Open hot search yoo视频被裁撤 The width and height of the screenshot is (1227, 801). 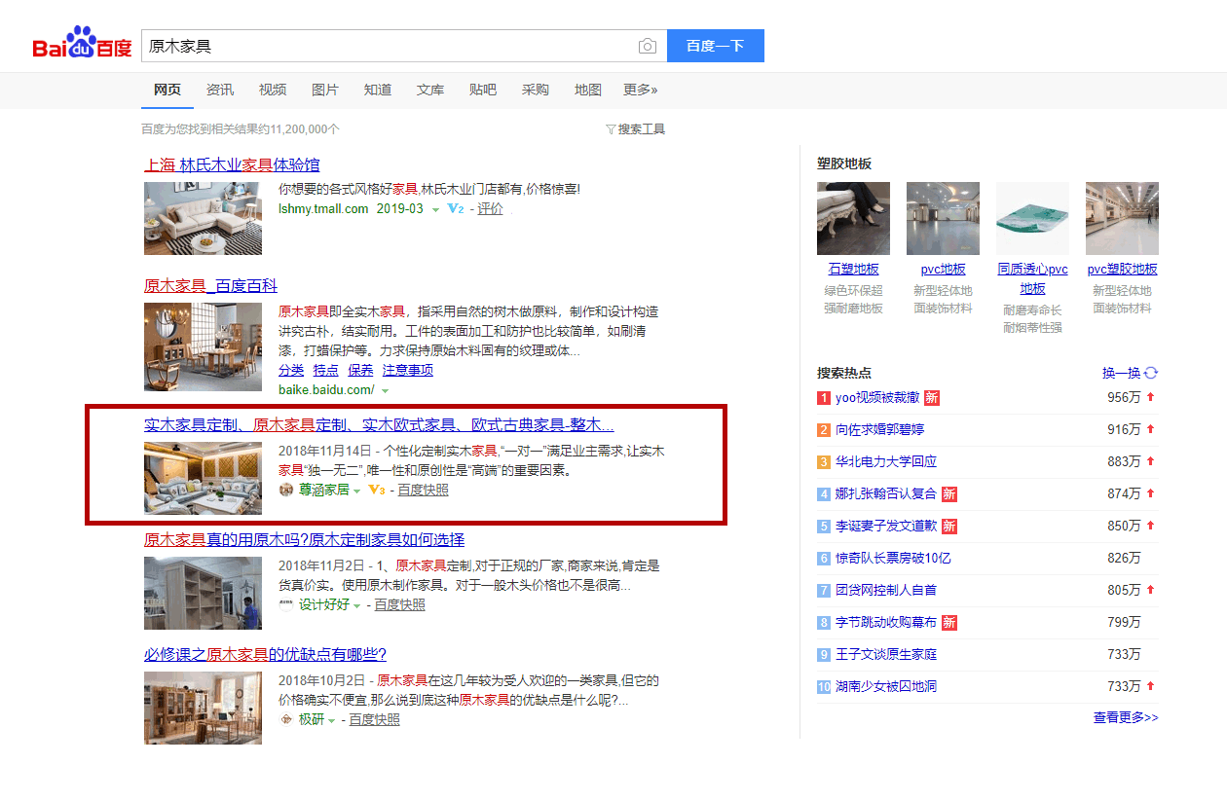877,397
